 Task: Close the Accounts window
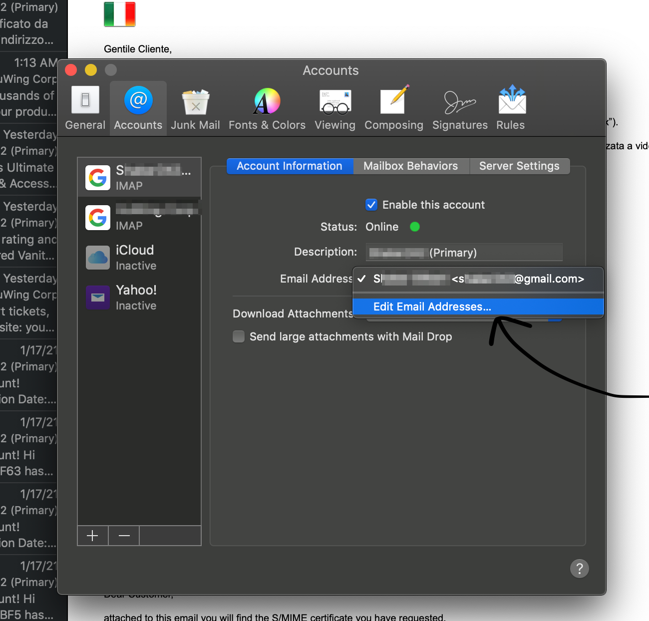click(71, 70)
